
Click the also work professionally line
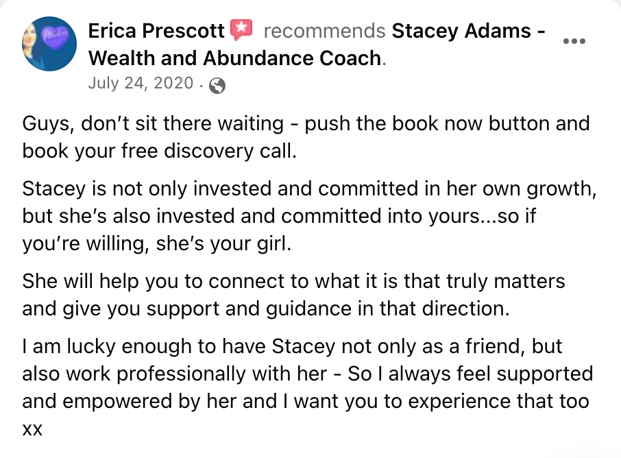coord(308,374)
